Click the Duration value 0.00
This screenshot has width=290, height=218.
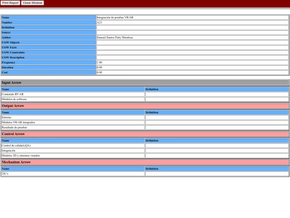99,67
